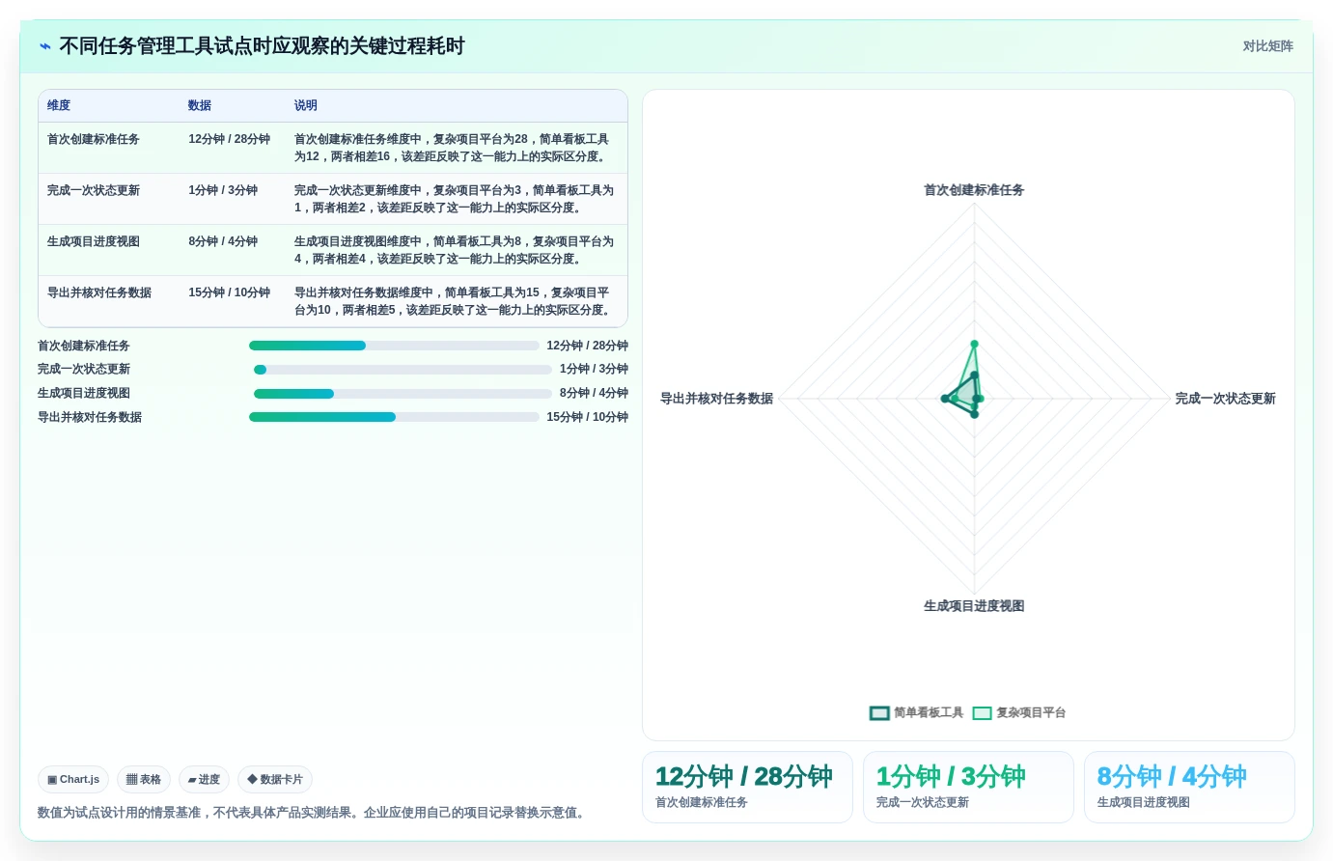Click description text for 导出并核对任务数据 row
1333x861 pixels.
click(454, 301)
